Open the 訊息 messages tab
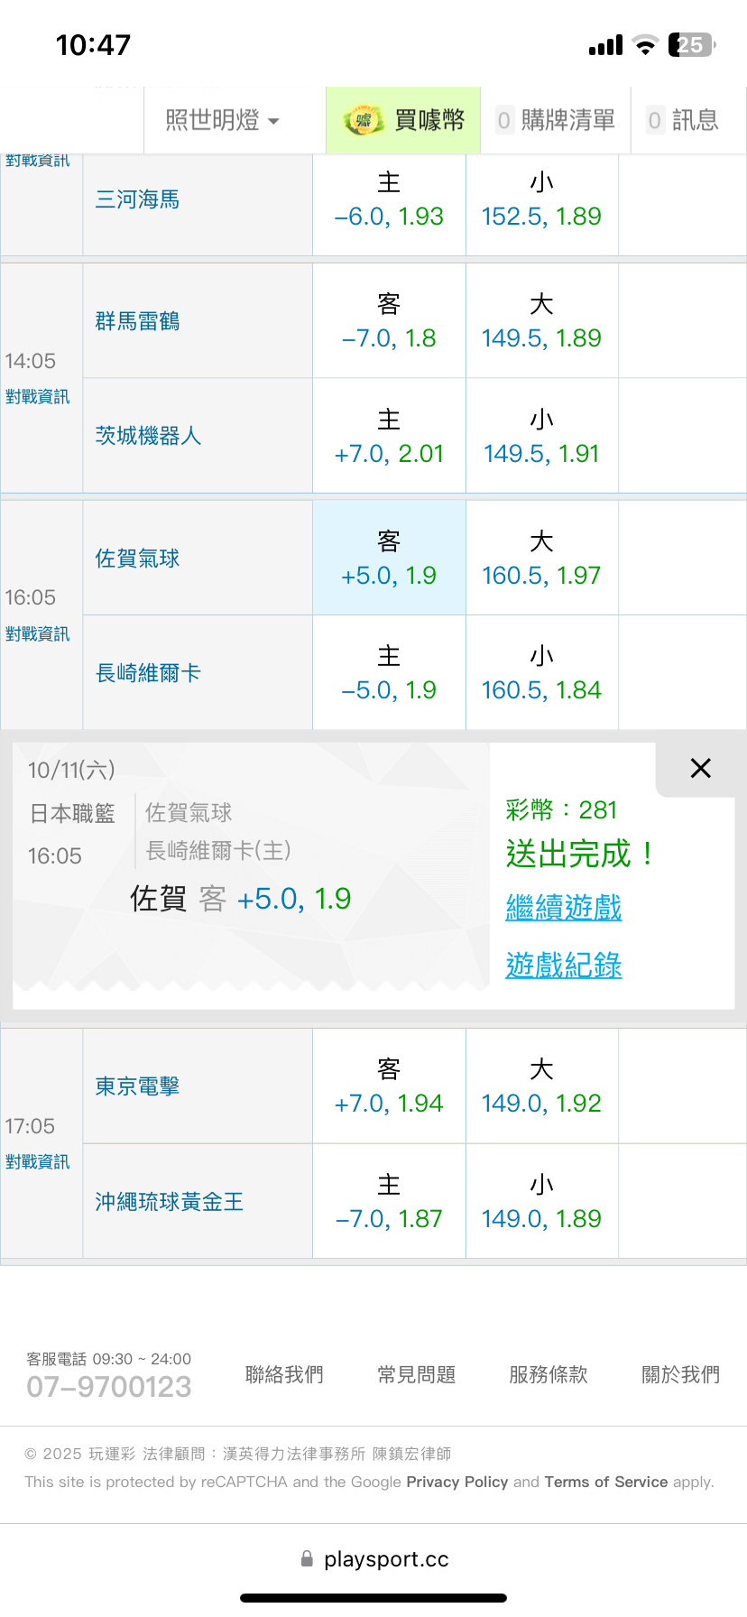 683,120
